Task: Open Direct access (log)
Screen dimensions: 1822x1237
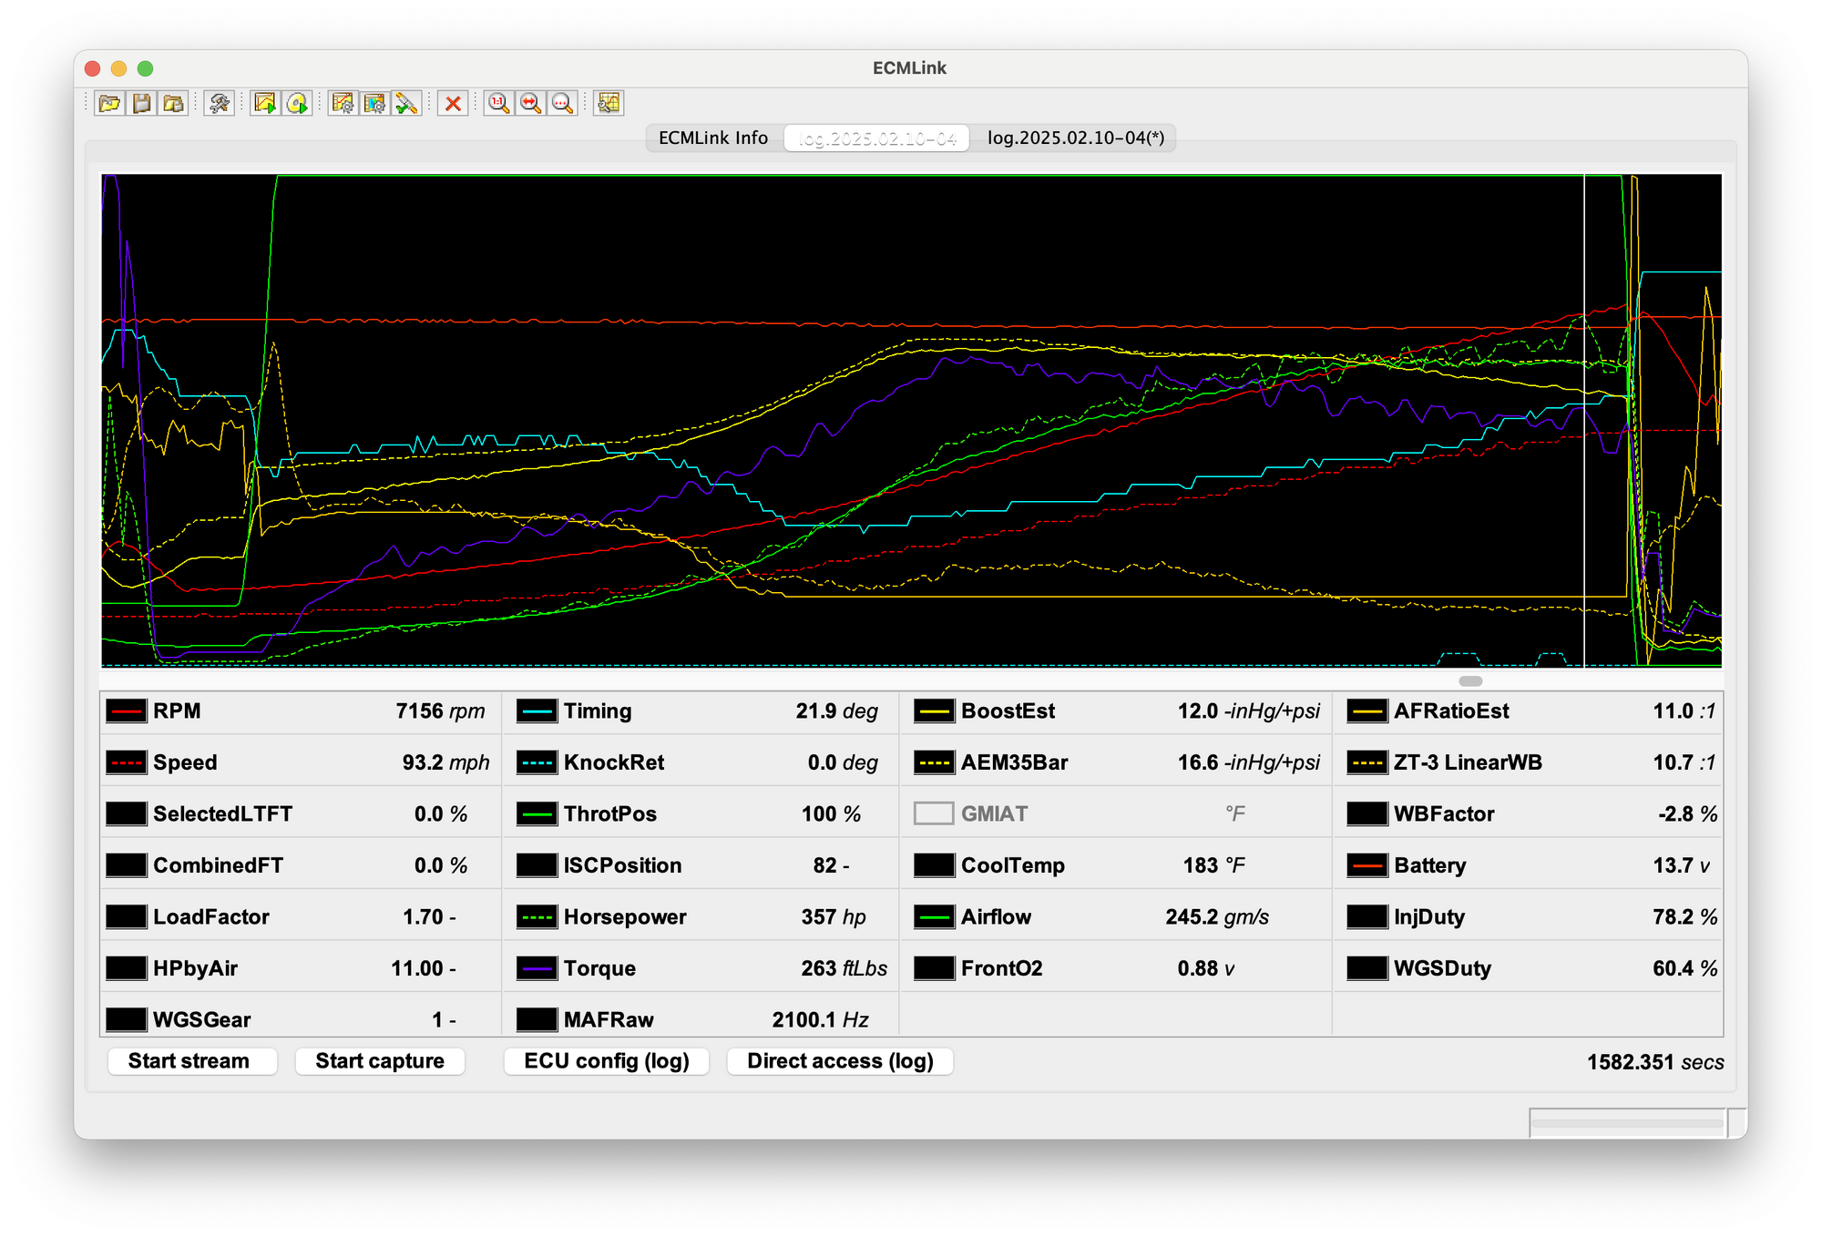Action: pos(840,1061)
